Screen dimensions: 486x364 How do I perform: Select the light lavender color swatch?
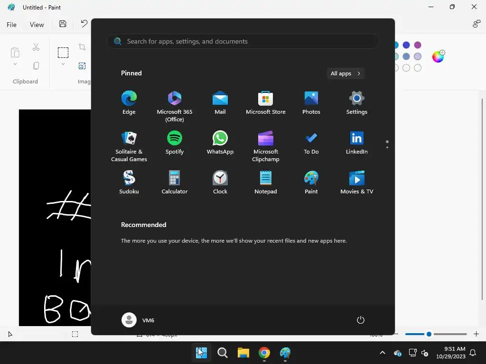click(418, 56)
